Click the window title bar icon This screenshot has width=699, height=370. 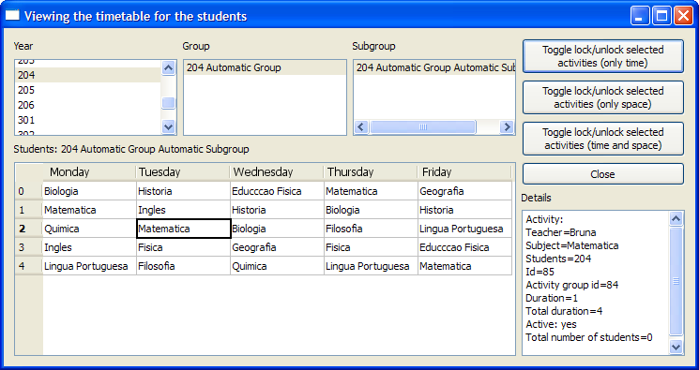(x=12, y=16)
